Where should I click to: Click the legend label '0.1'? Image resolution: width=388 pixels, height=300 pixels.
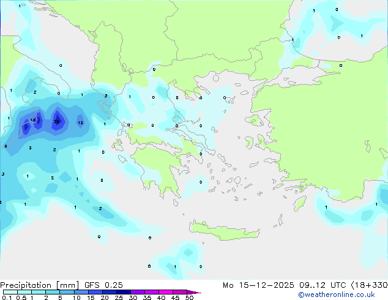[7, 298]
